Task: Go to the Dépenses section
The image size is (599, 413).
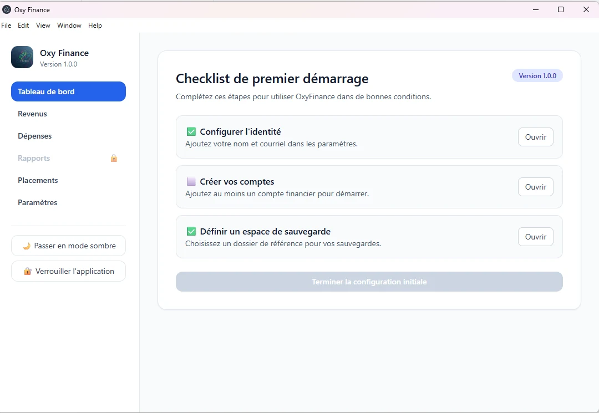Action: tap(68, 136)
